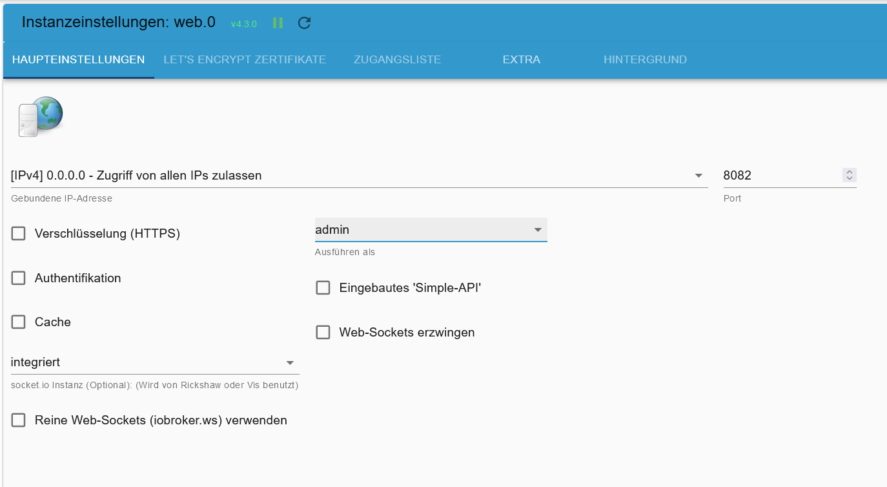Image resolution: width=887 pixels, height=487 pixels.
Task: Enable Eingebautes 'Simple-API' checkbox
Action: [323, 288]
